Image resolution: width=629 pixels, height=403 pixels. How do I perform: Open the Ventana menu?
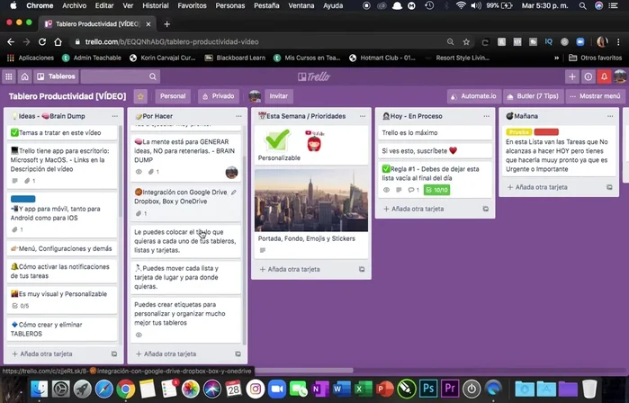[x=301, y=5]
